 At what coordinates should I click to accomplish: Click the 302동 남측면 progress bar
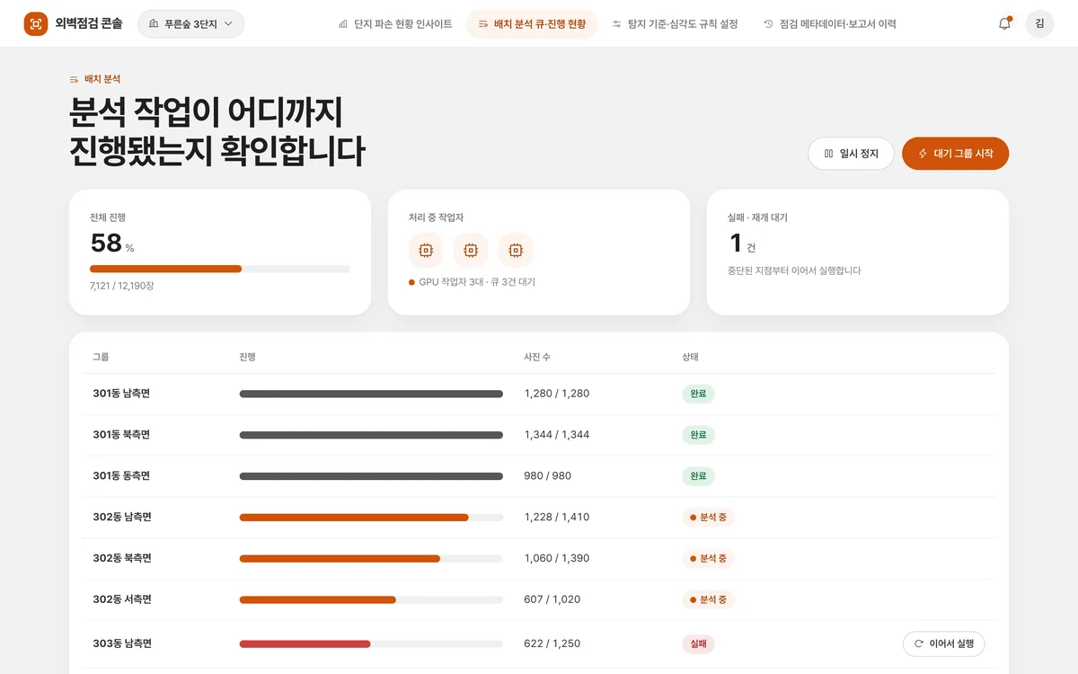tap(371, 518)
